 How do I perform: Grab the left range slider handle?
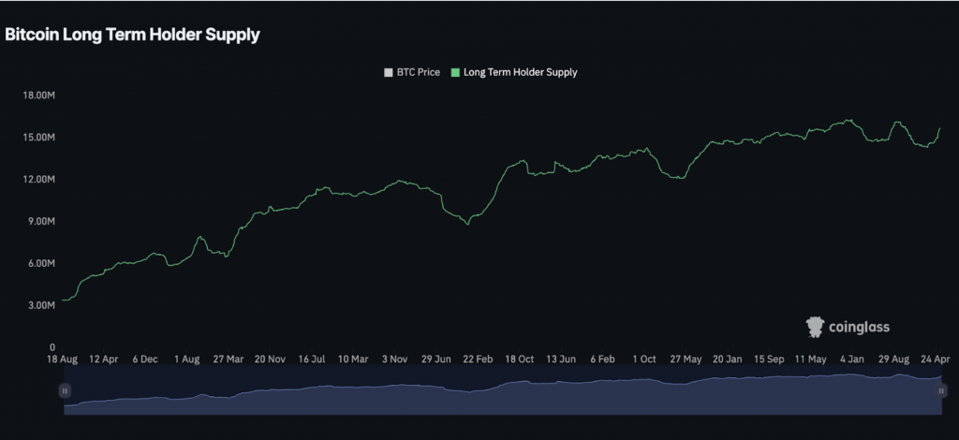pyautogui.click(x=65, y=390)
